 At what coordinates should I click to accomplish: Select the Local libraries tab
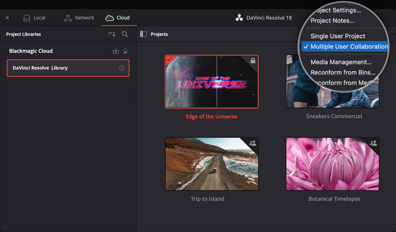point(34,18)
